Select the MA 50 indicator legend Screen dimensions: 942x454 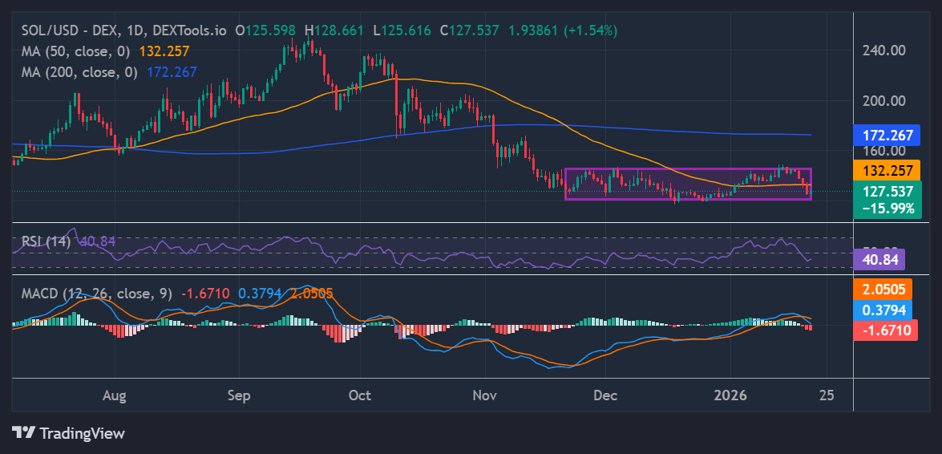(76, 51)
